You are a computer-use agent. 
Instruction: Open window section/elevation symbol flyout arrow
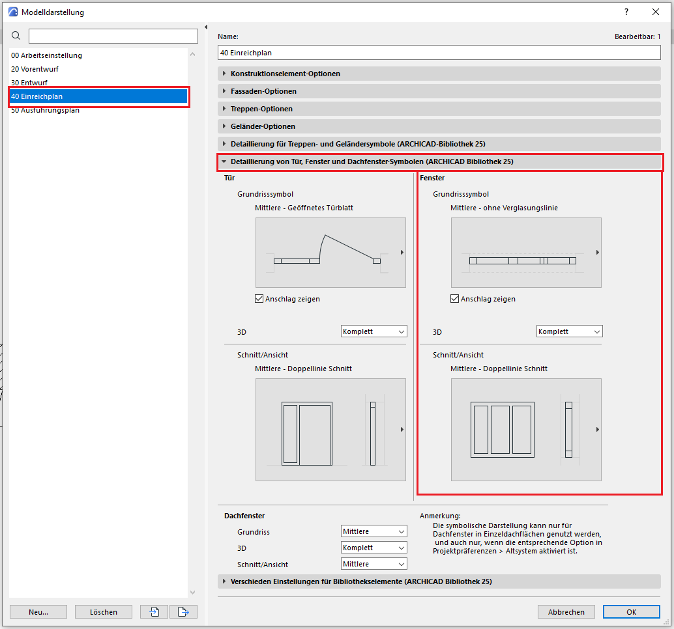pos(598,430)
